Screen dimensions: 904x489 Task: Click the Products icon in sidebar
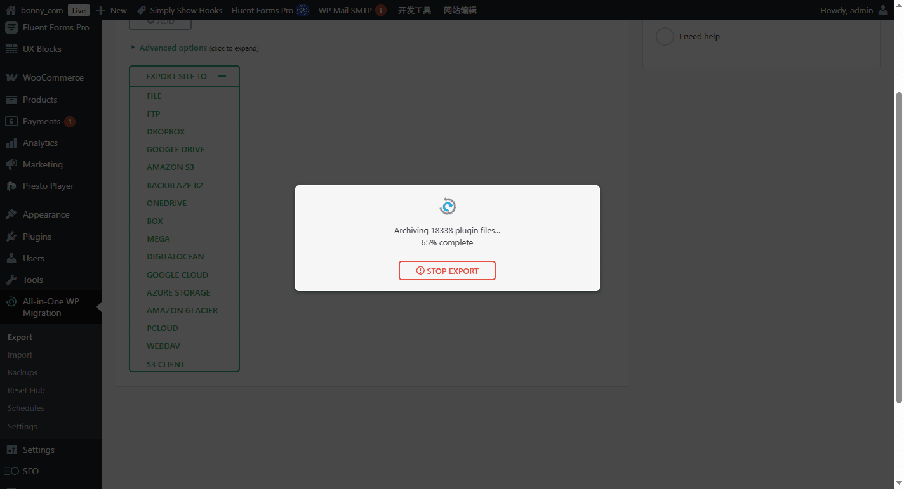tap(11, 100)
